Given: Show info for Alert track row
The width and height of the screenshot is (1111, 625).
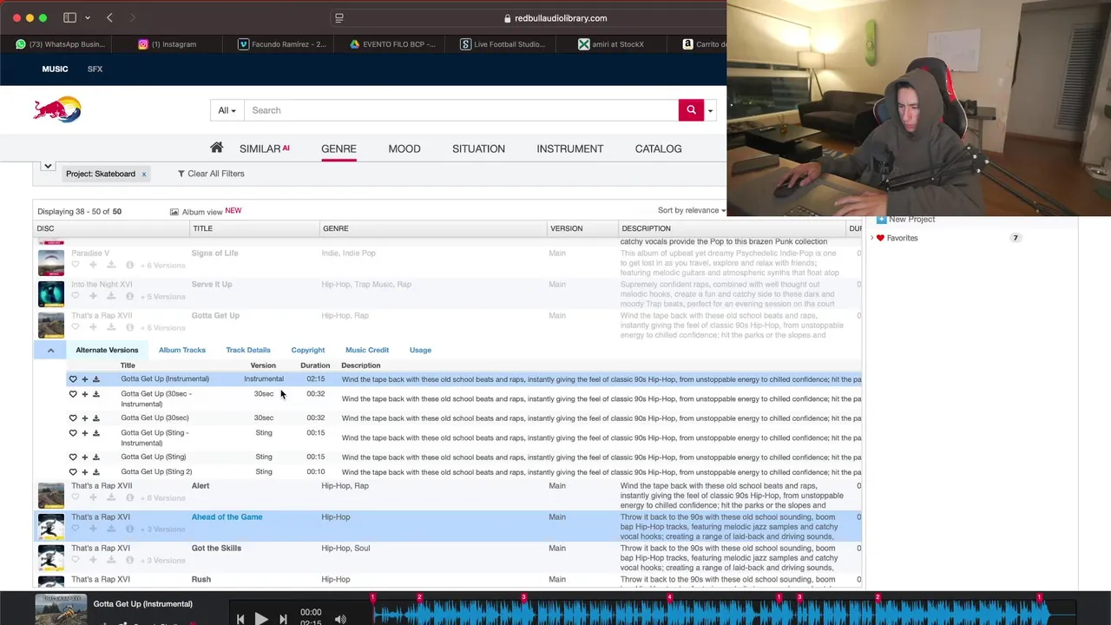Looking at the screenshot, I should click(129, 498).
